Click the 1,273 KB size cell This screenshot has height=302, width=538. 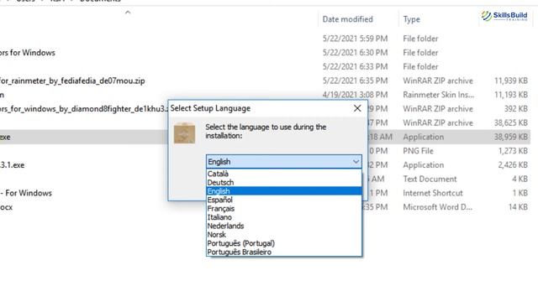click(x=513, y=151)
